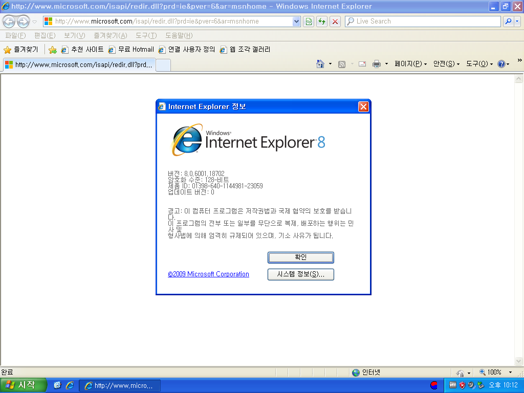Click the Home page icon in command bar
524x393 pixels.
pos(320,64)
